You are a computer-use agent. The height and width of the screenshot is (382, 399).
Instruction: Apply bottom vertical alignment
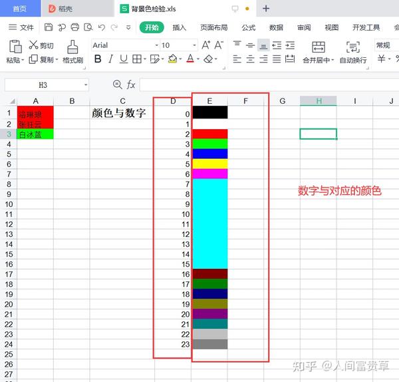[263, 45]
